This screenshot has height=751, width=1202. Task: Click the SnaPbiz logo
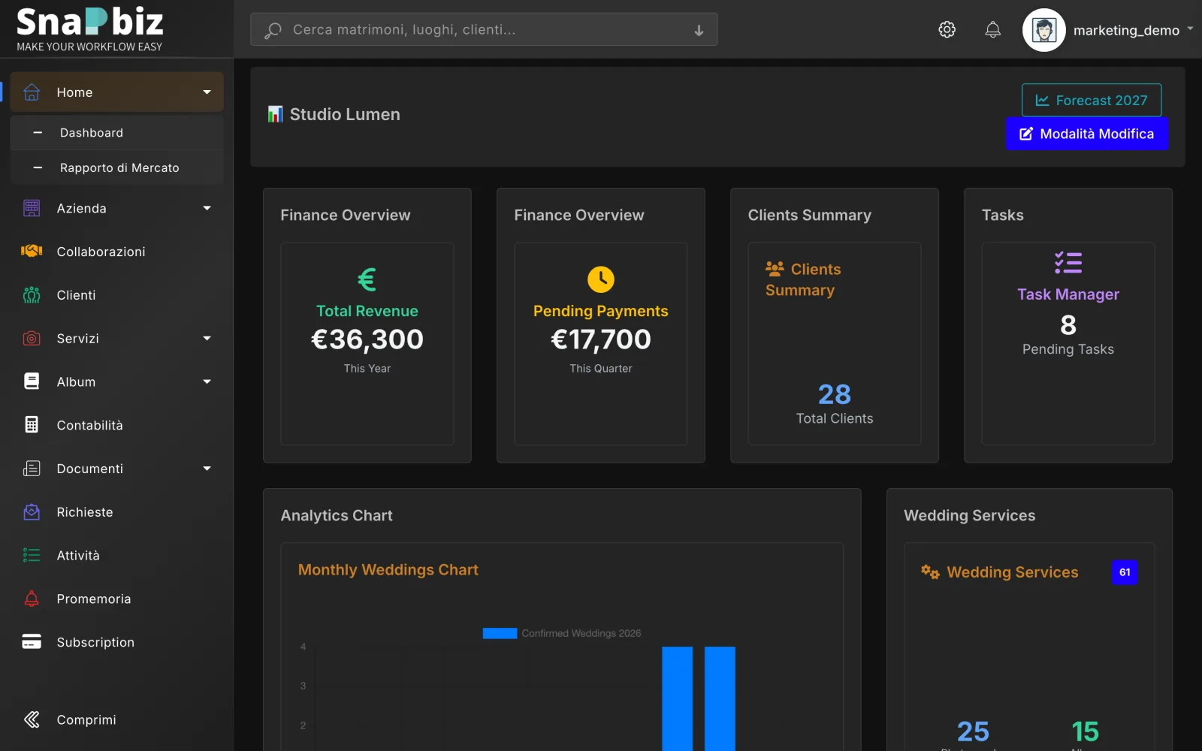tap(90, 30)
